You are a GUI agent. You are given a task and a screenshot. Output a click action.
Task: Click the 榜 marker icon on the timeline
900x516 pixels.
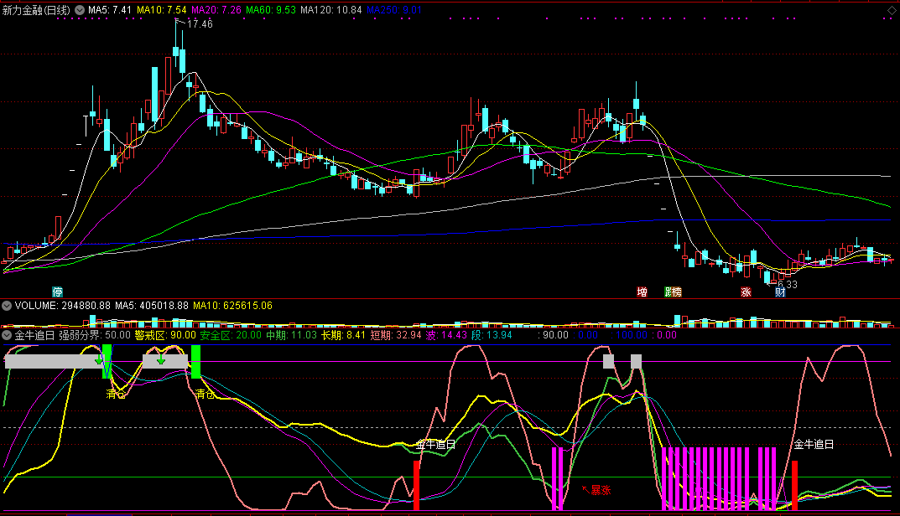coord(677,292)
